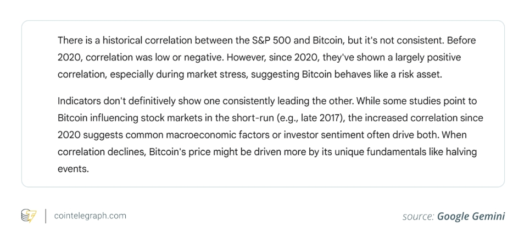Select the phrase 'S&P 500' in the first paragraph
This screenshot has height=242, width=524.
[270, 41]
